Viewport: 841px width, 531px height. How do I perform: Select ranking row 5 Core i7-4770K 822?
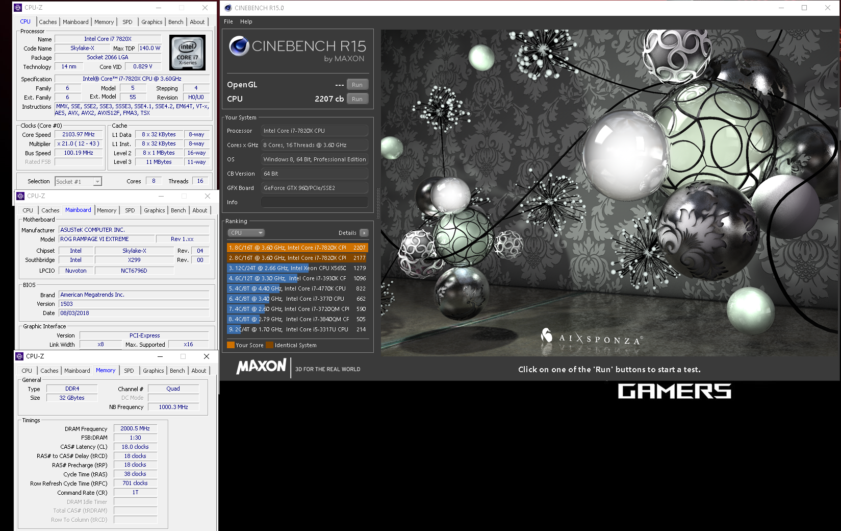tap(297, 288)
